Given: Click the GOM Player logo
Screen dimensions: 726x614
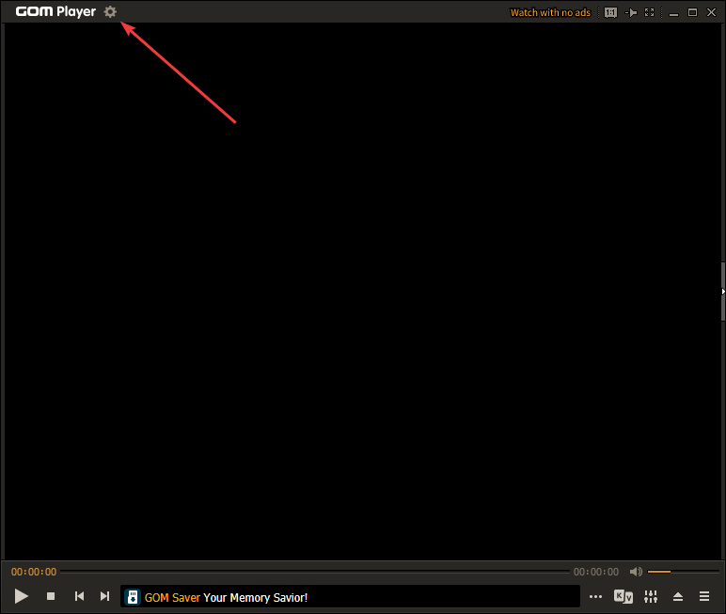Looking at the screenshot, I should click(55, 11).
